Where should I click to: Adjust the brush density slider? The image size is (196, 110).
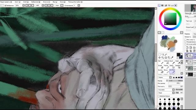coord(175,86)
